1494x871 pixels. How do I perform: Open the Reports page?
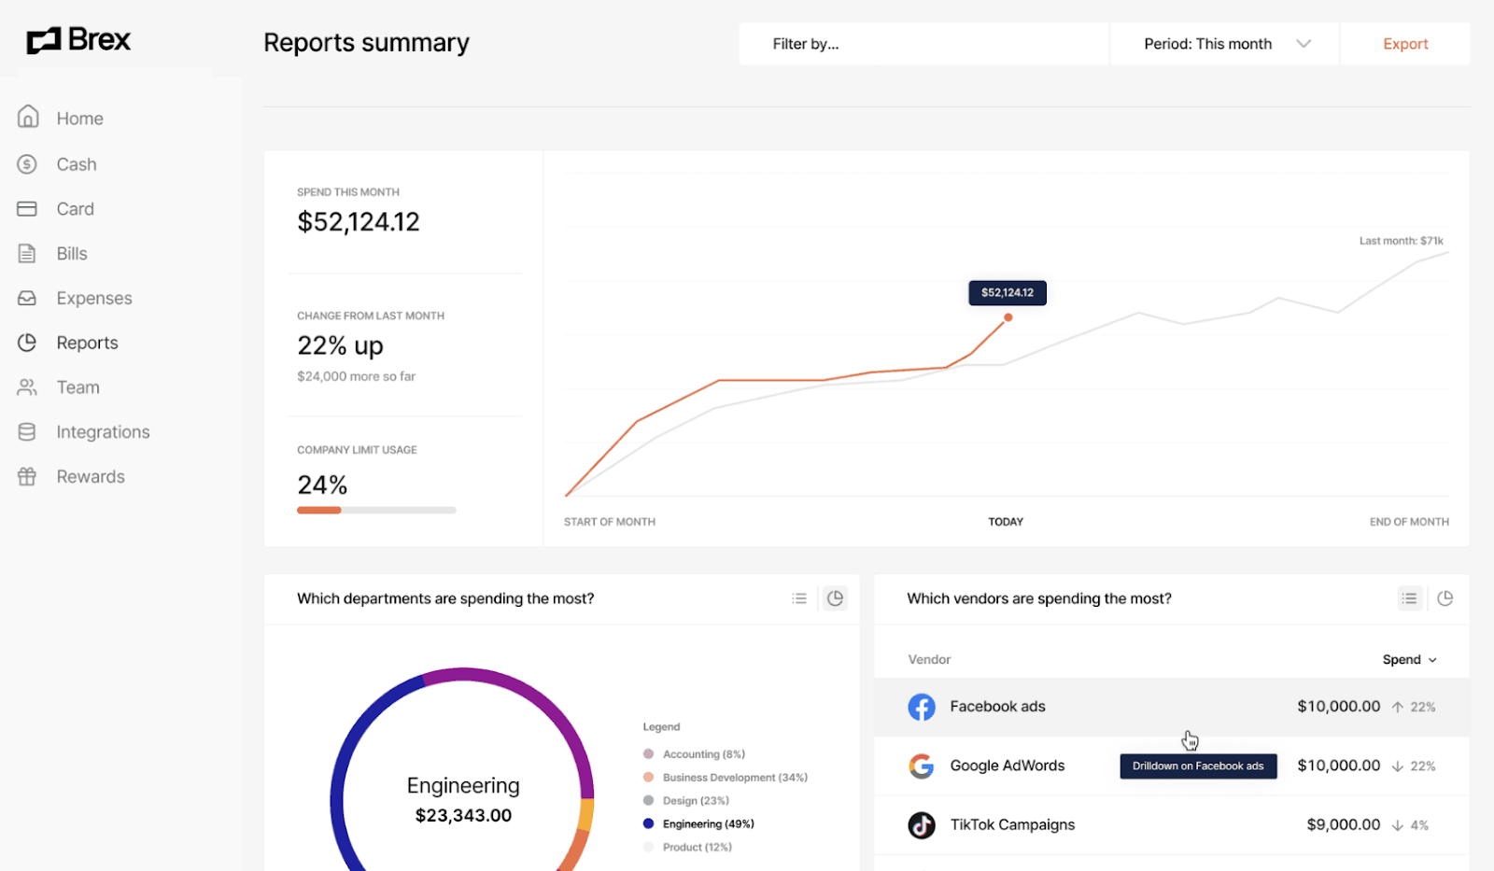coord(87,343)
